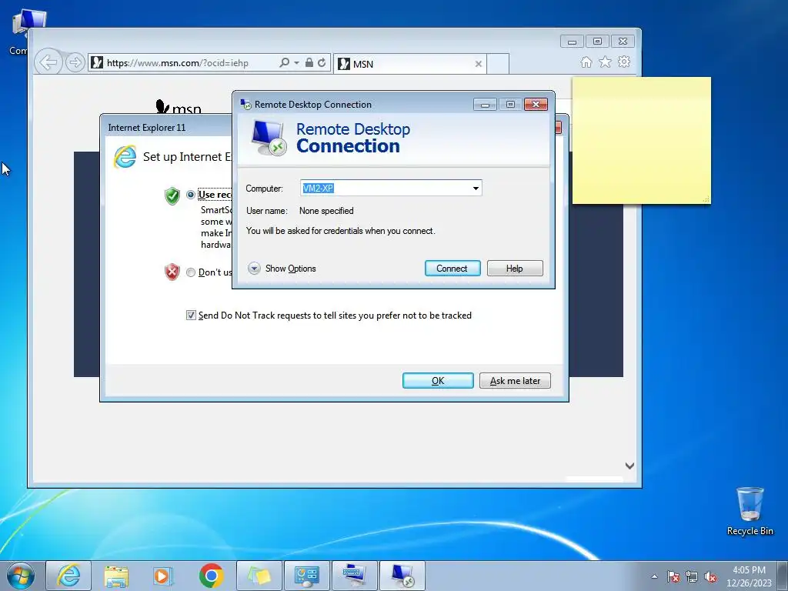Click the search magnifier in the address bar

284,62
